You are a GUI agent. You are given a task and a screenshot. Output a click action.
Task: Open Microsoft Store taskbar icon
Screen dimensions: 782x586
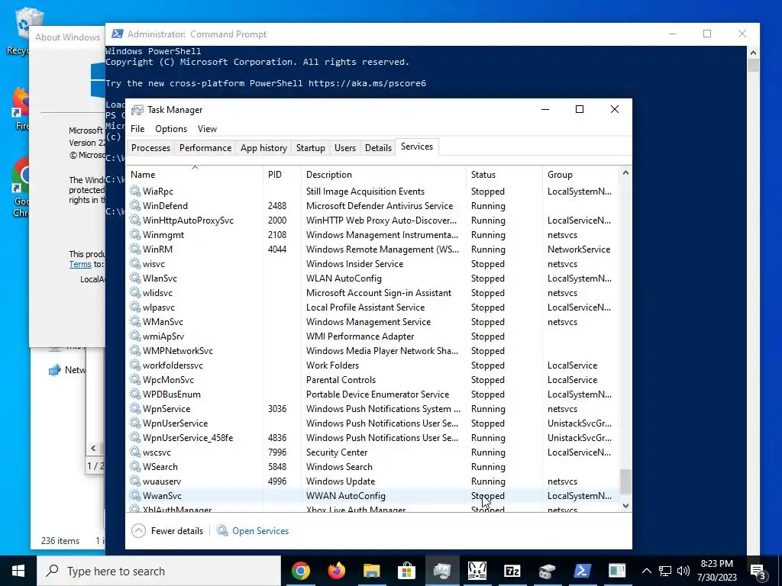pos(407,571)
